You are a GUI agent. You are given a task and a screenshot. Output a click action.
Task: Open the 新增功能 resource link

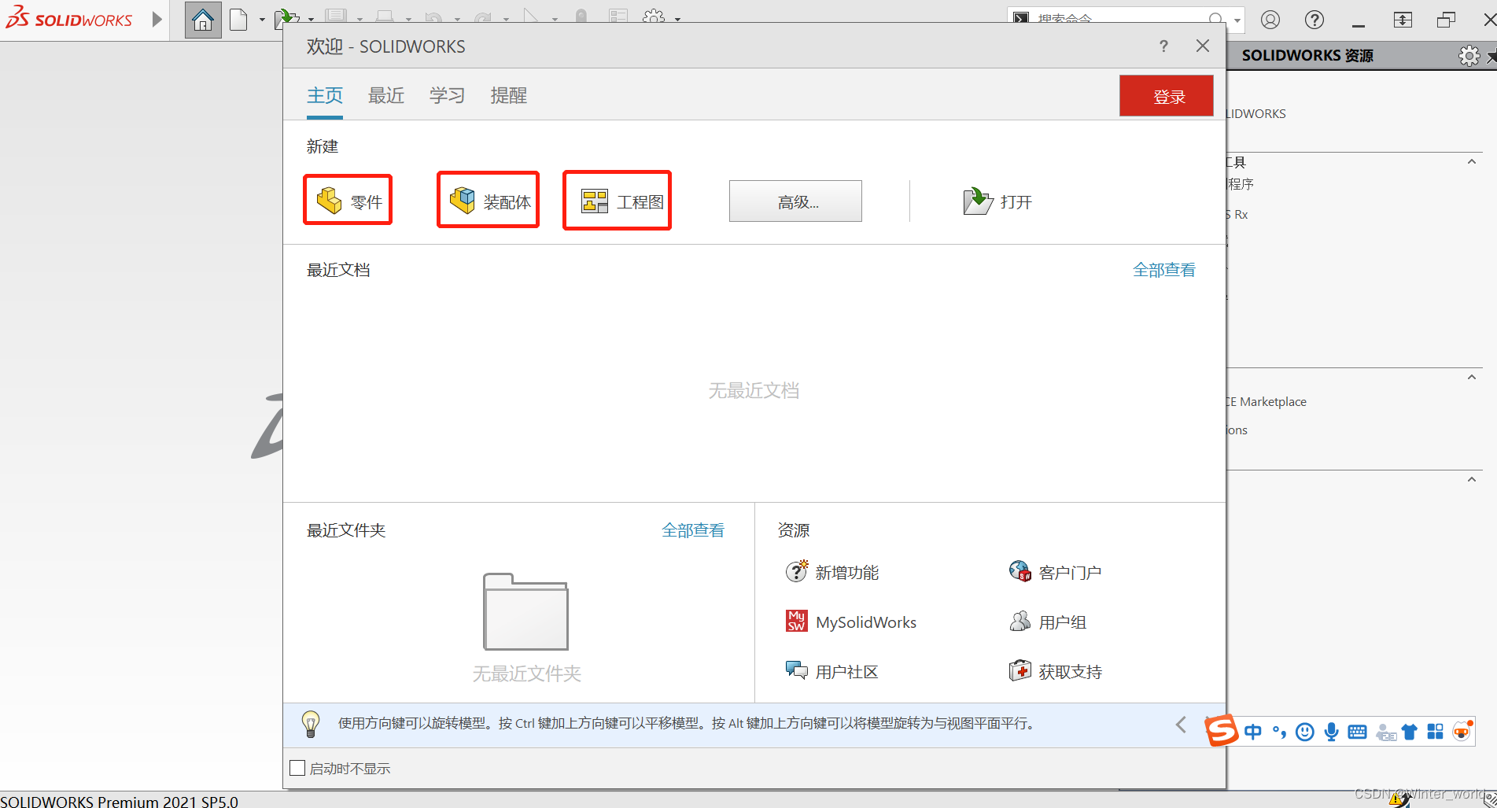(832, 572)
